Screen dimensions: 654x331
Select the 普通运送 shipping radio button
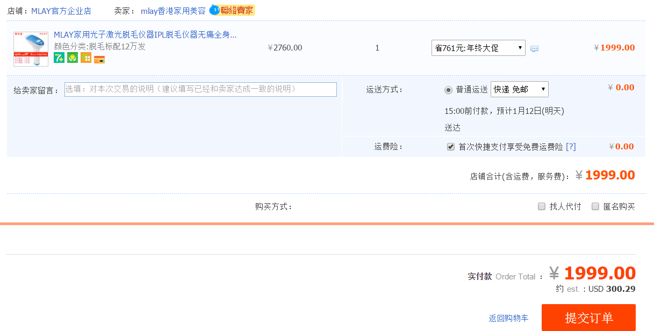point(448,90)
